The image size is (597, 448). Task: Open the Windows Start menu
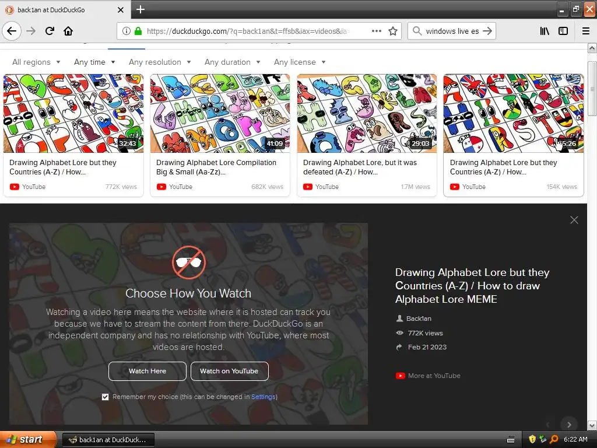[x=27, y=439]
